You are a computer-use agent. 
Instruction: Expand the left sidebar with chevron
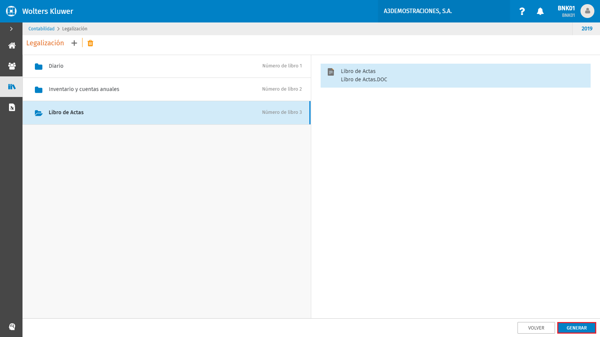[11, 29]
